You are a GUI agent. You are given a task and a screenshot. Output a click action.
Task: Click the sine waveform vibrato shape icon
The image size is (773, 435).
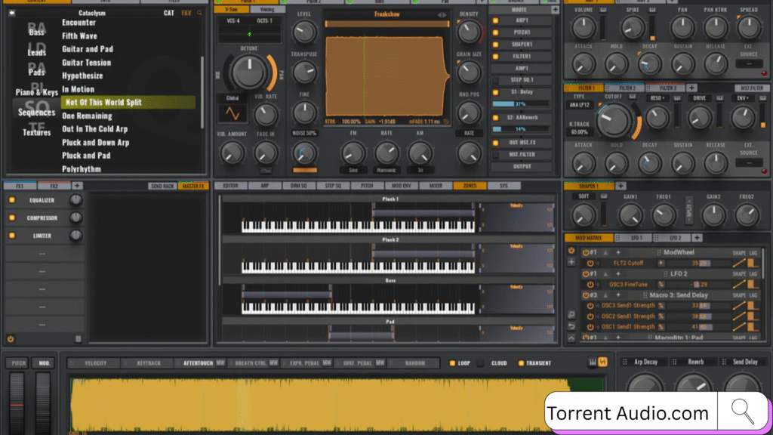[x=232, y=113]
